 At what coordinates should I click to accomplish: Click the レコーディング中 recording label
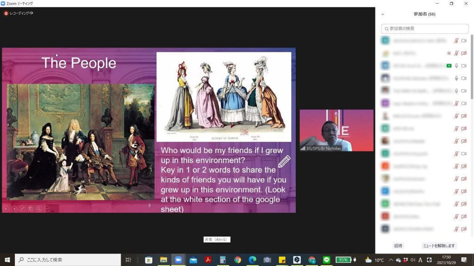pos(21,13)
